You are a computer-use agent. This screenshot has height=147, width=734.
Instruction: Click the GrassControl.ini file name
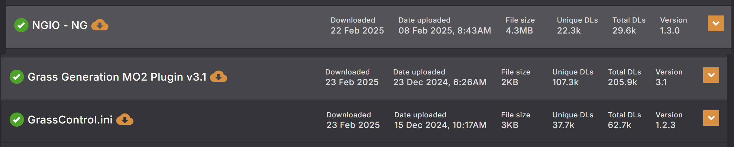point(70,120)
